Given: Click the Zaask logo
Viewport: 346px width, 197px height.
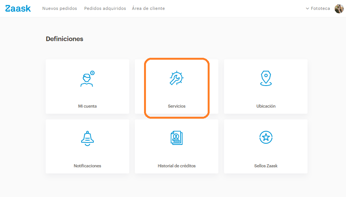Looking at the screenshot, I should click(x=18, y=9).
